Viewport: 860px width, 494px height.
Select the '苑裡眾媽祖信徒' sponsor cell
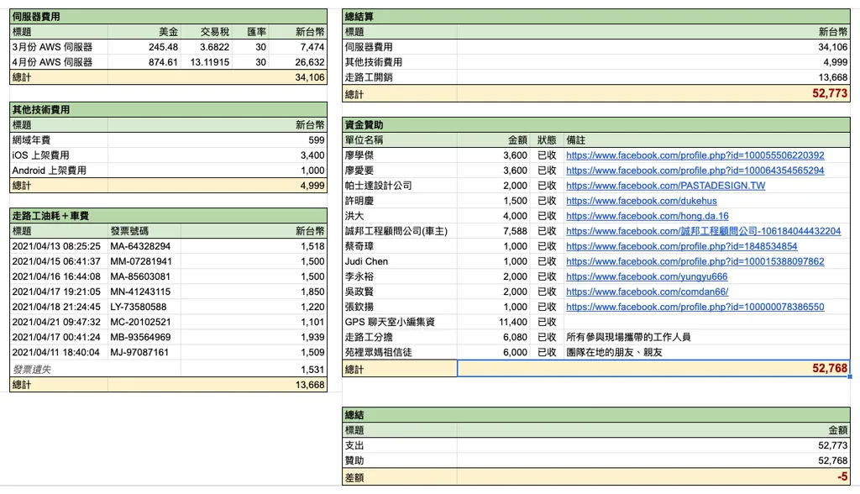pos(400,352)
